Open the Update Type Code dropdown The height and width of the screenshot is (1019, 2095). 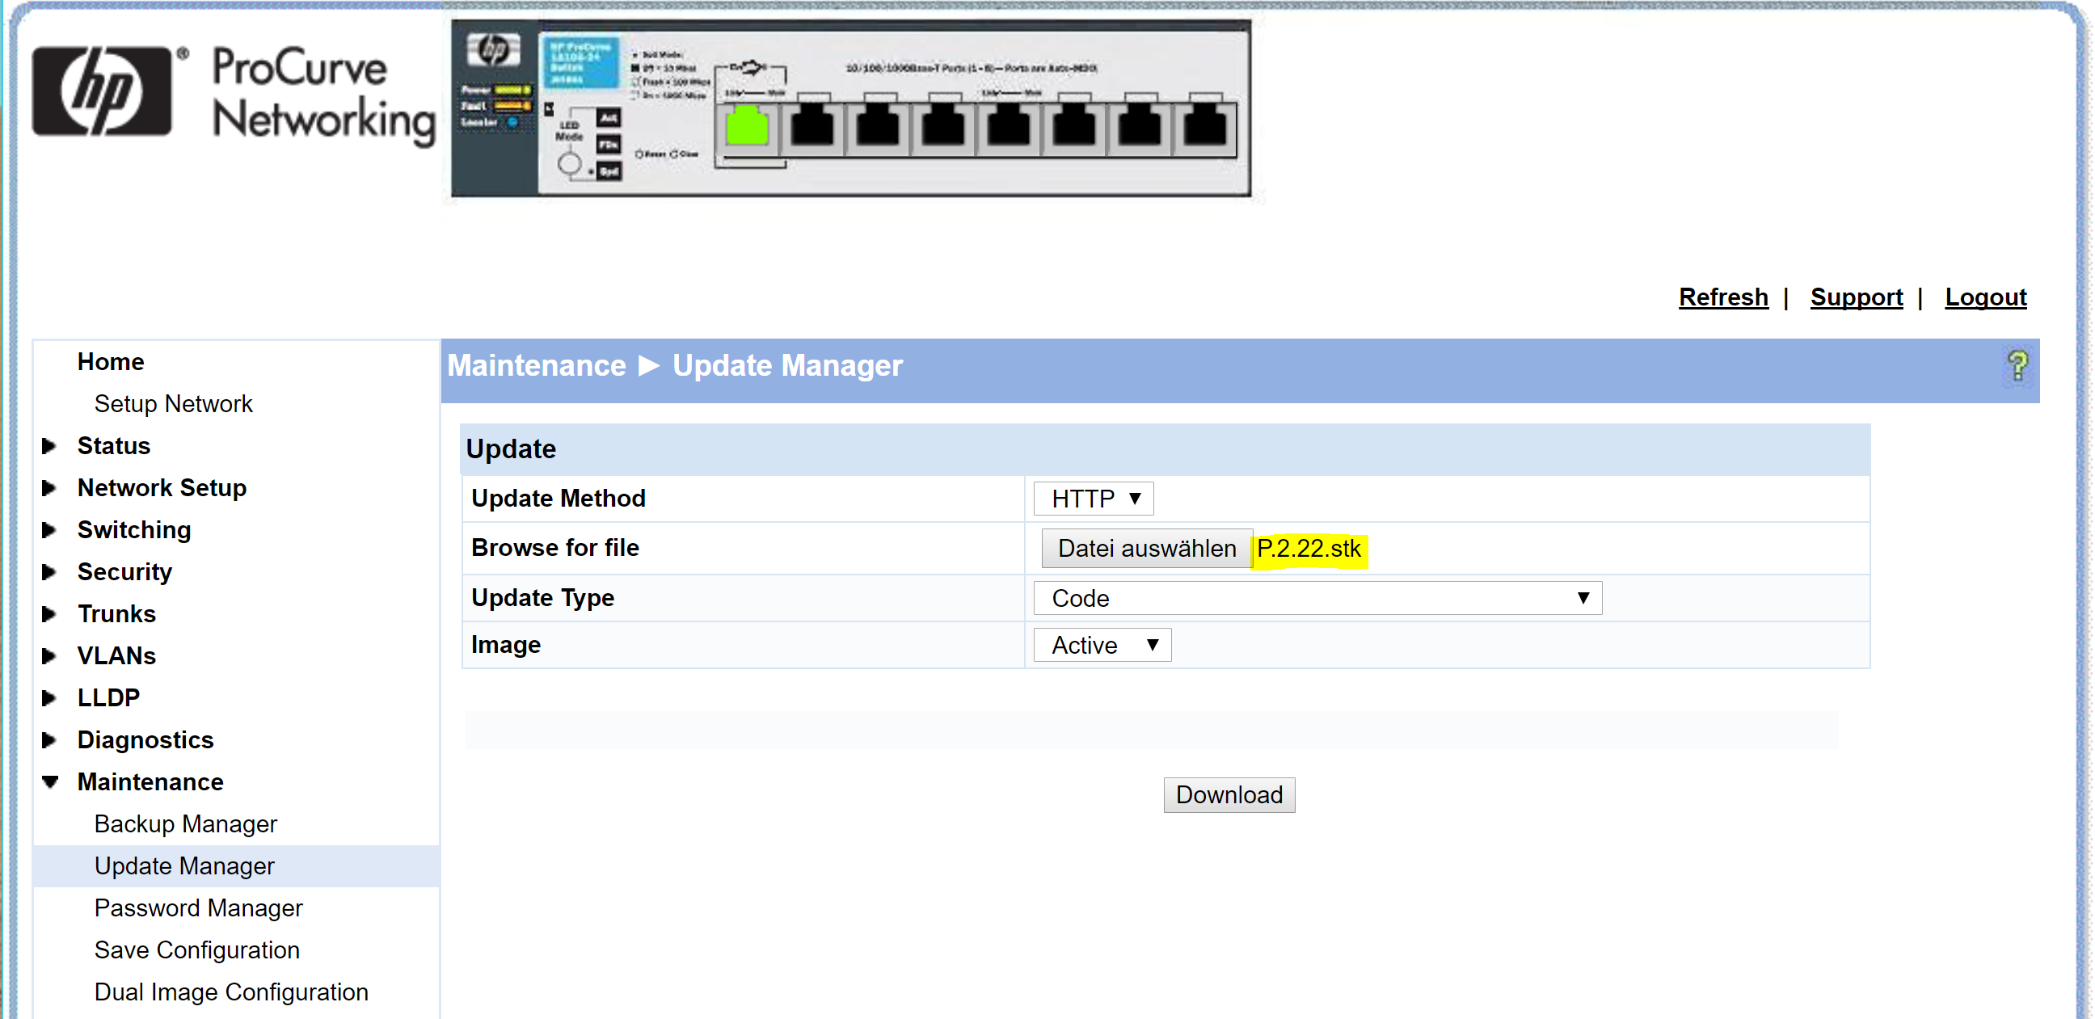point(1316,599)
